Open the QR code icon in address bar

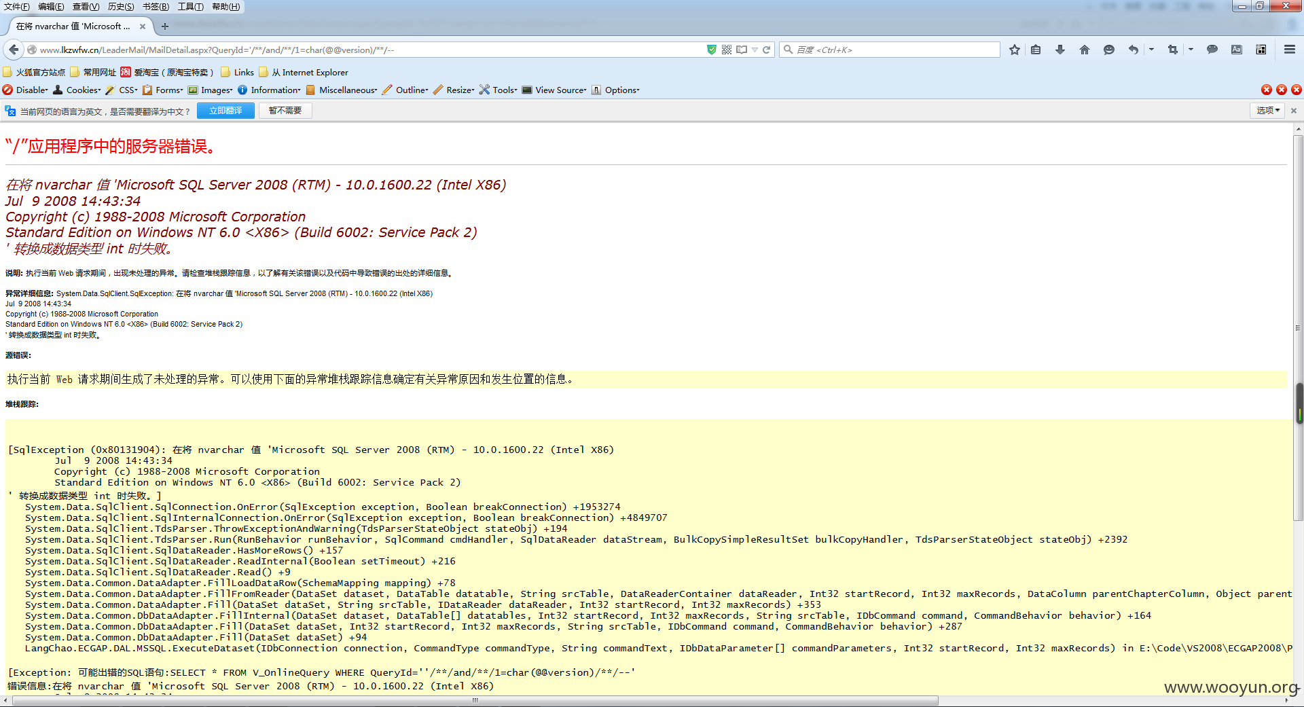(727, 50)
